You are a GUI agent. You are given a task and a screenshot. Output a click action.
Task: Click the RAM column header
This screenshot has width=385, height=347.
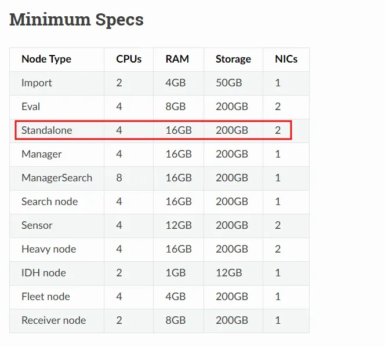pyautogui.click(x=177, y=59)
